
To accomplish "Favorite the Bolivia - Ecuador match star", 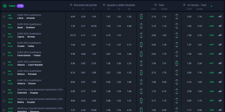I will [x=4, y=101].
